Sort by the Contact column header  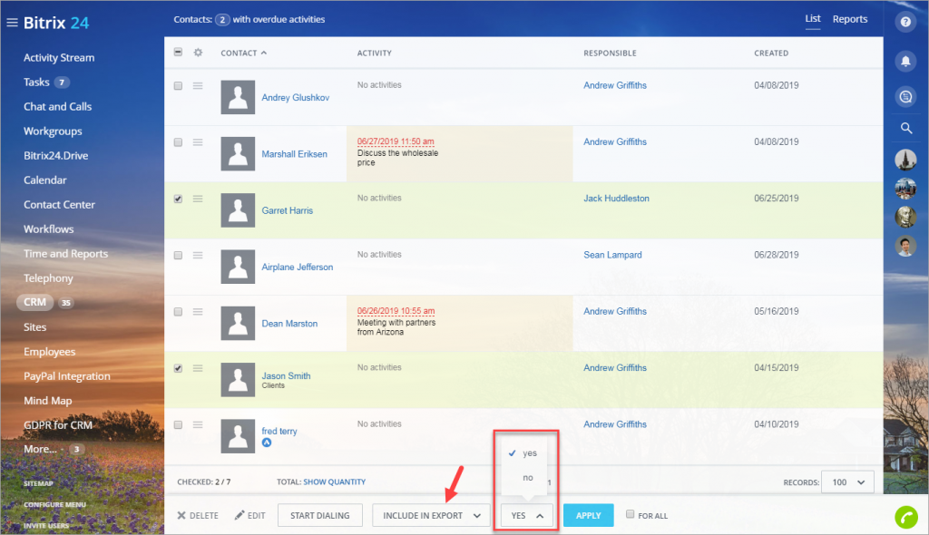coord(243,53)
